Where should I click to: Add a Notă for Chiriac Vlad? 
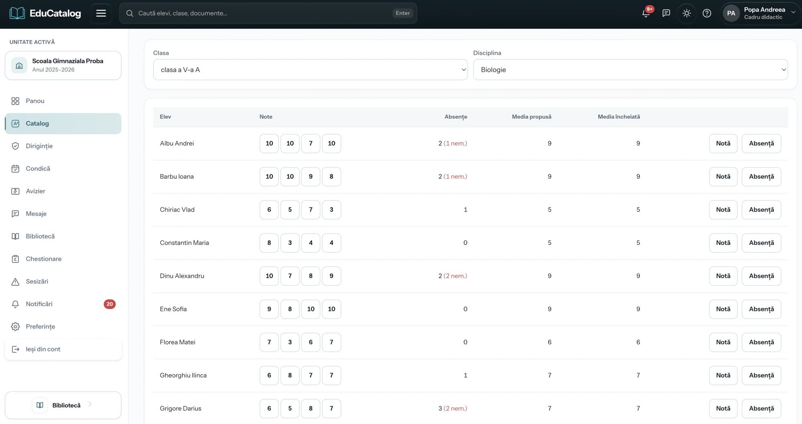[723, 210]
